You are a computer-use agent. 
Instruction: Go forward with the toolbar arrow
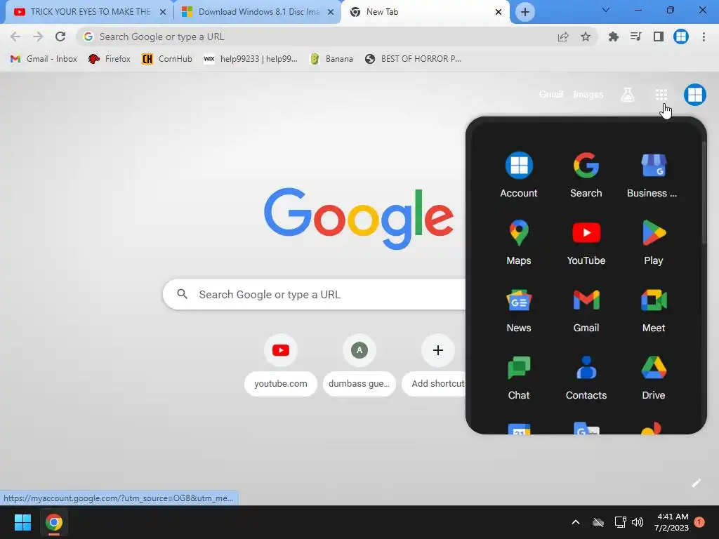[38, 36]
